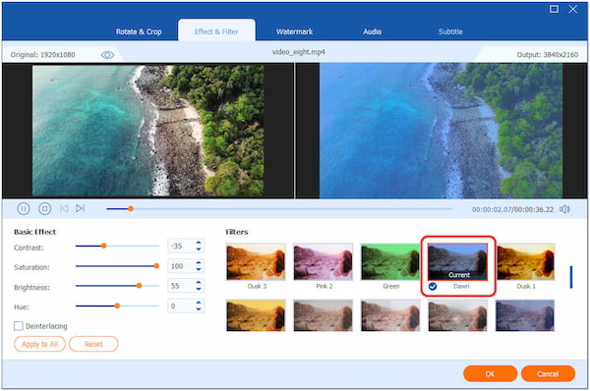
Task: Select the Pink 2 filter thumbnail
Action: tap(324, 261)
